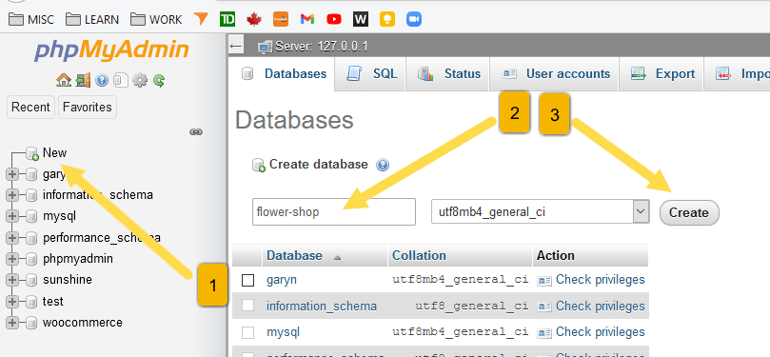The height and width of the screenshot is (357, 770).
Task: Open phpMyAdmin documentation question-mark icon
Action: pos(102,80)
